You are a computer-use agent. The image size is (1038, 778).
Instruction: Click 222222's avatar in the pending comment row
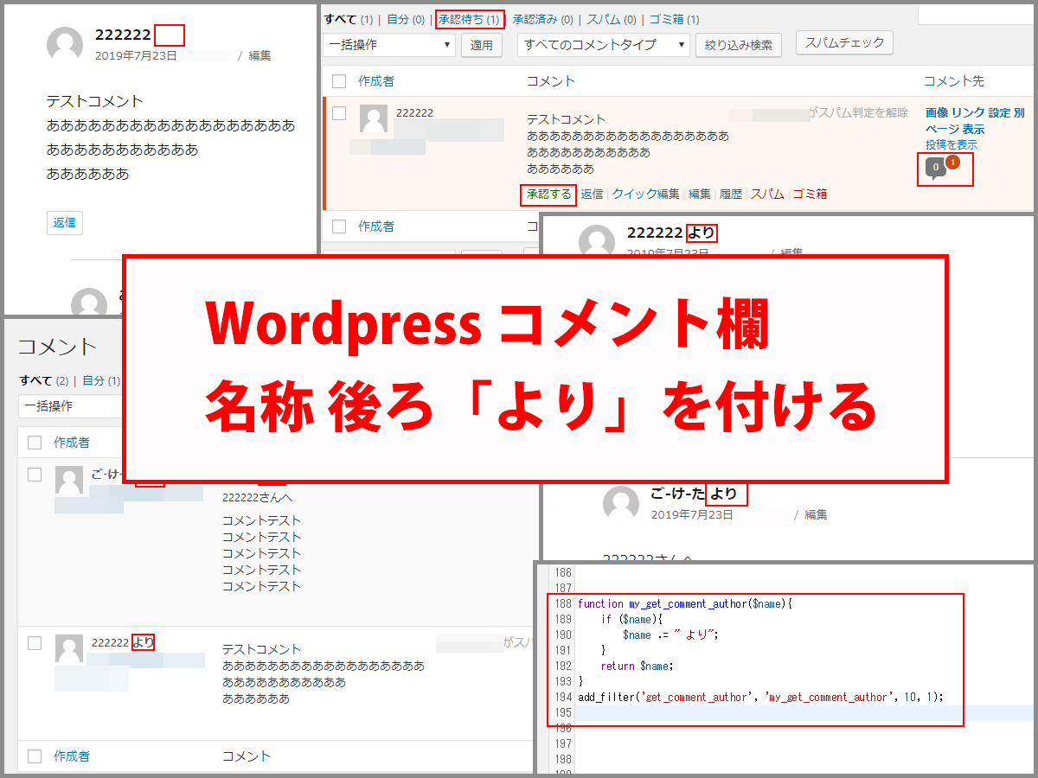(x=372, y=119)
